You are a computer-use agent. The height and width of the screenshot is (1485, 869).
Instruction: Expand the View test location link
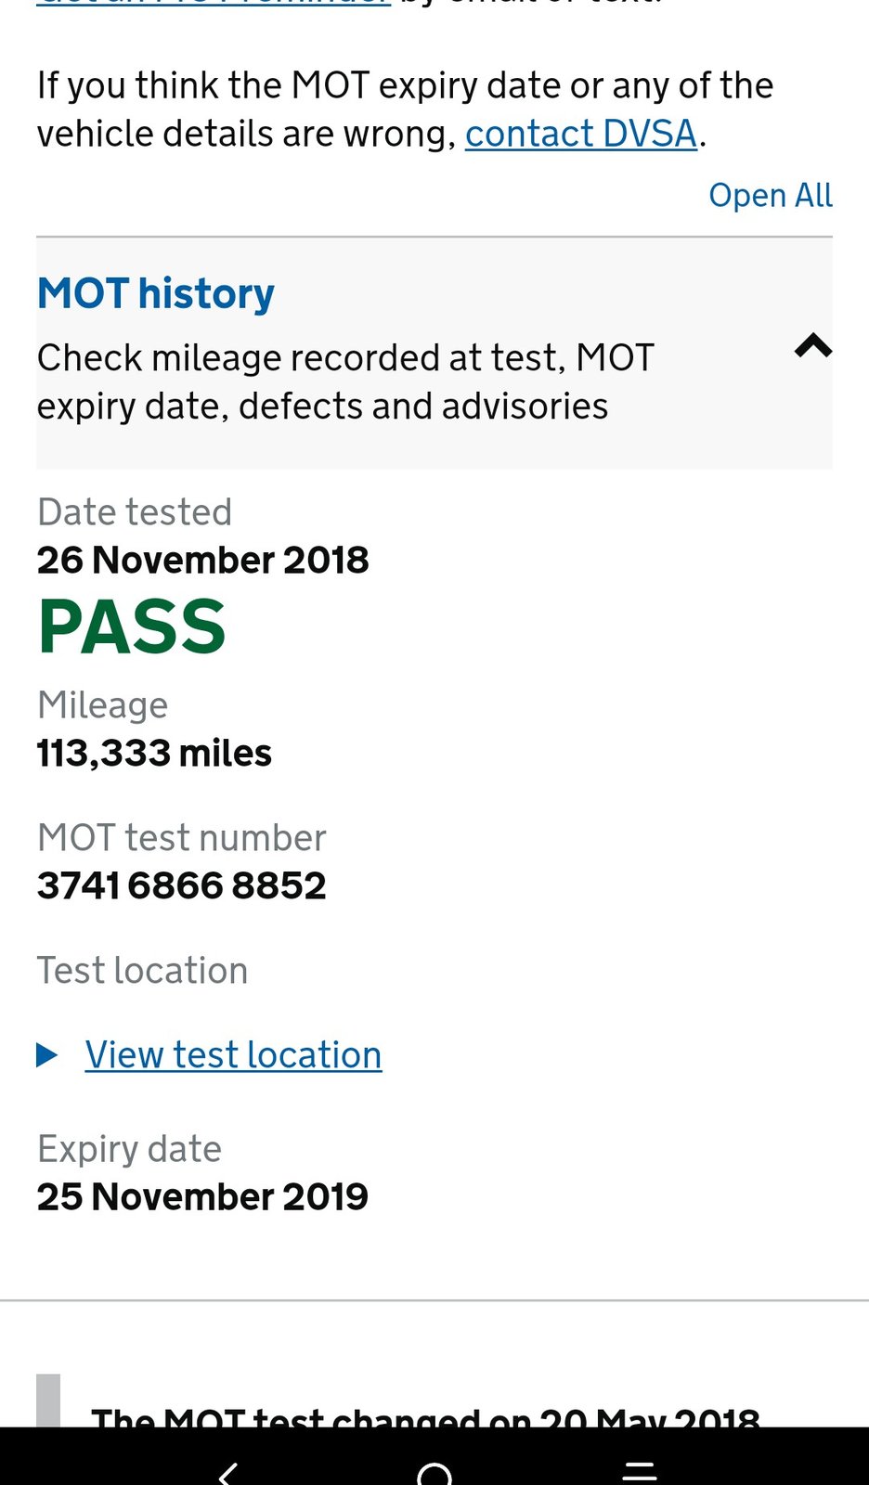pyautogui.click(x=233, y=1054)
